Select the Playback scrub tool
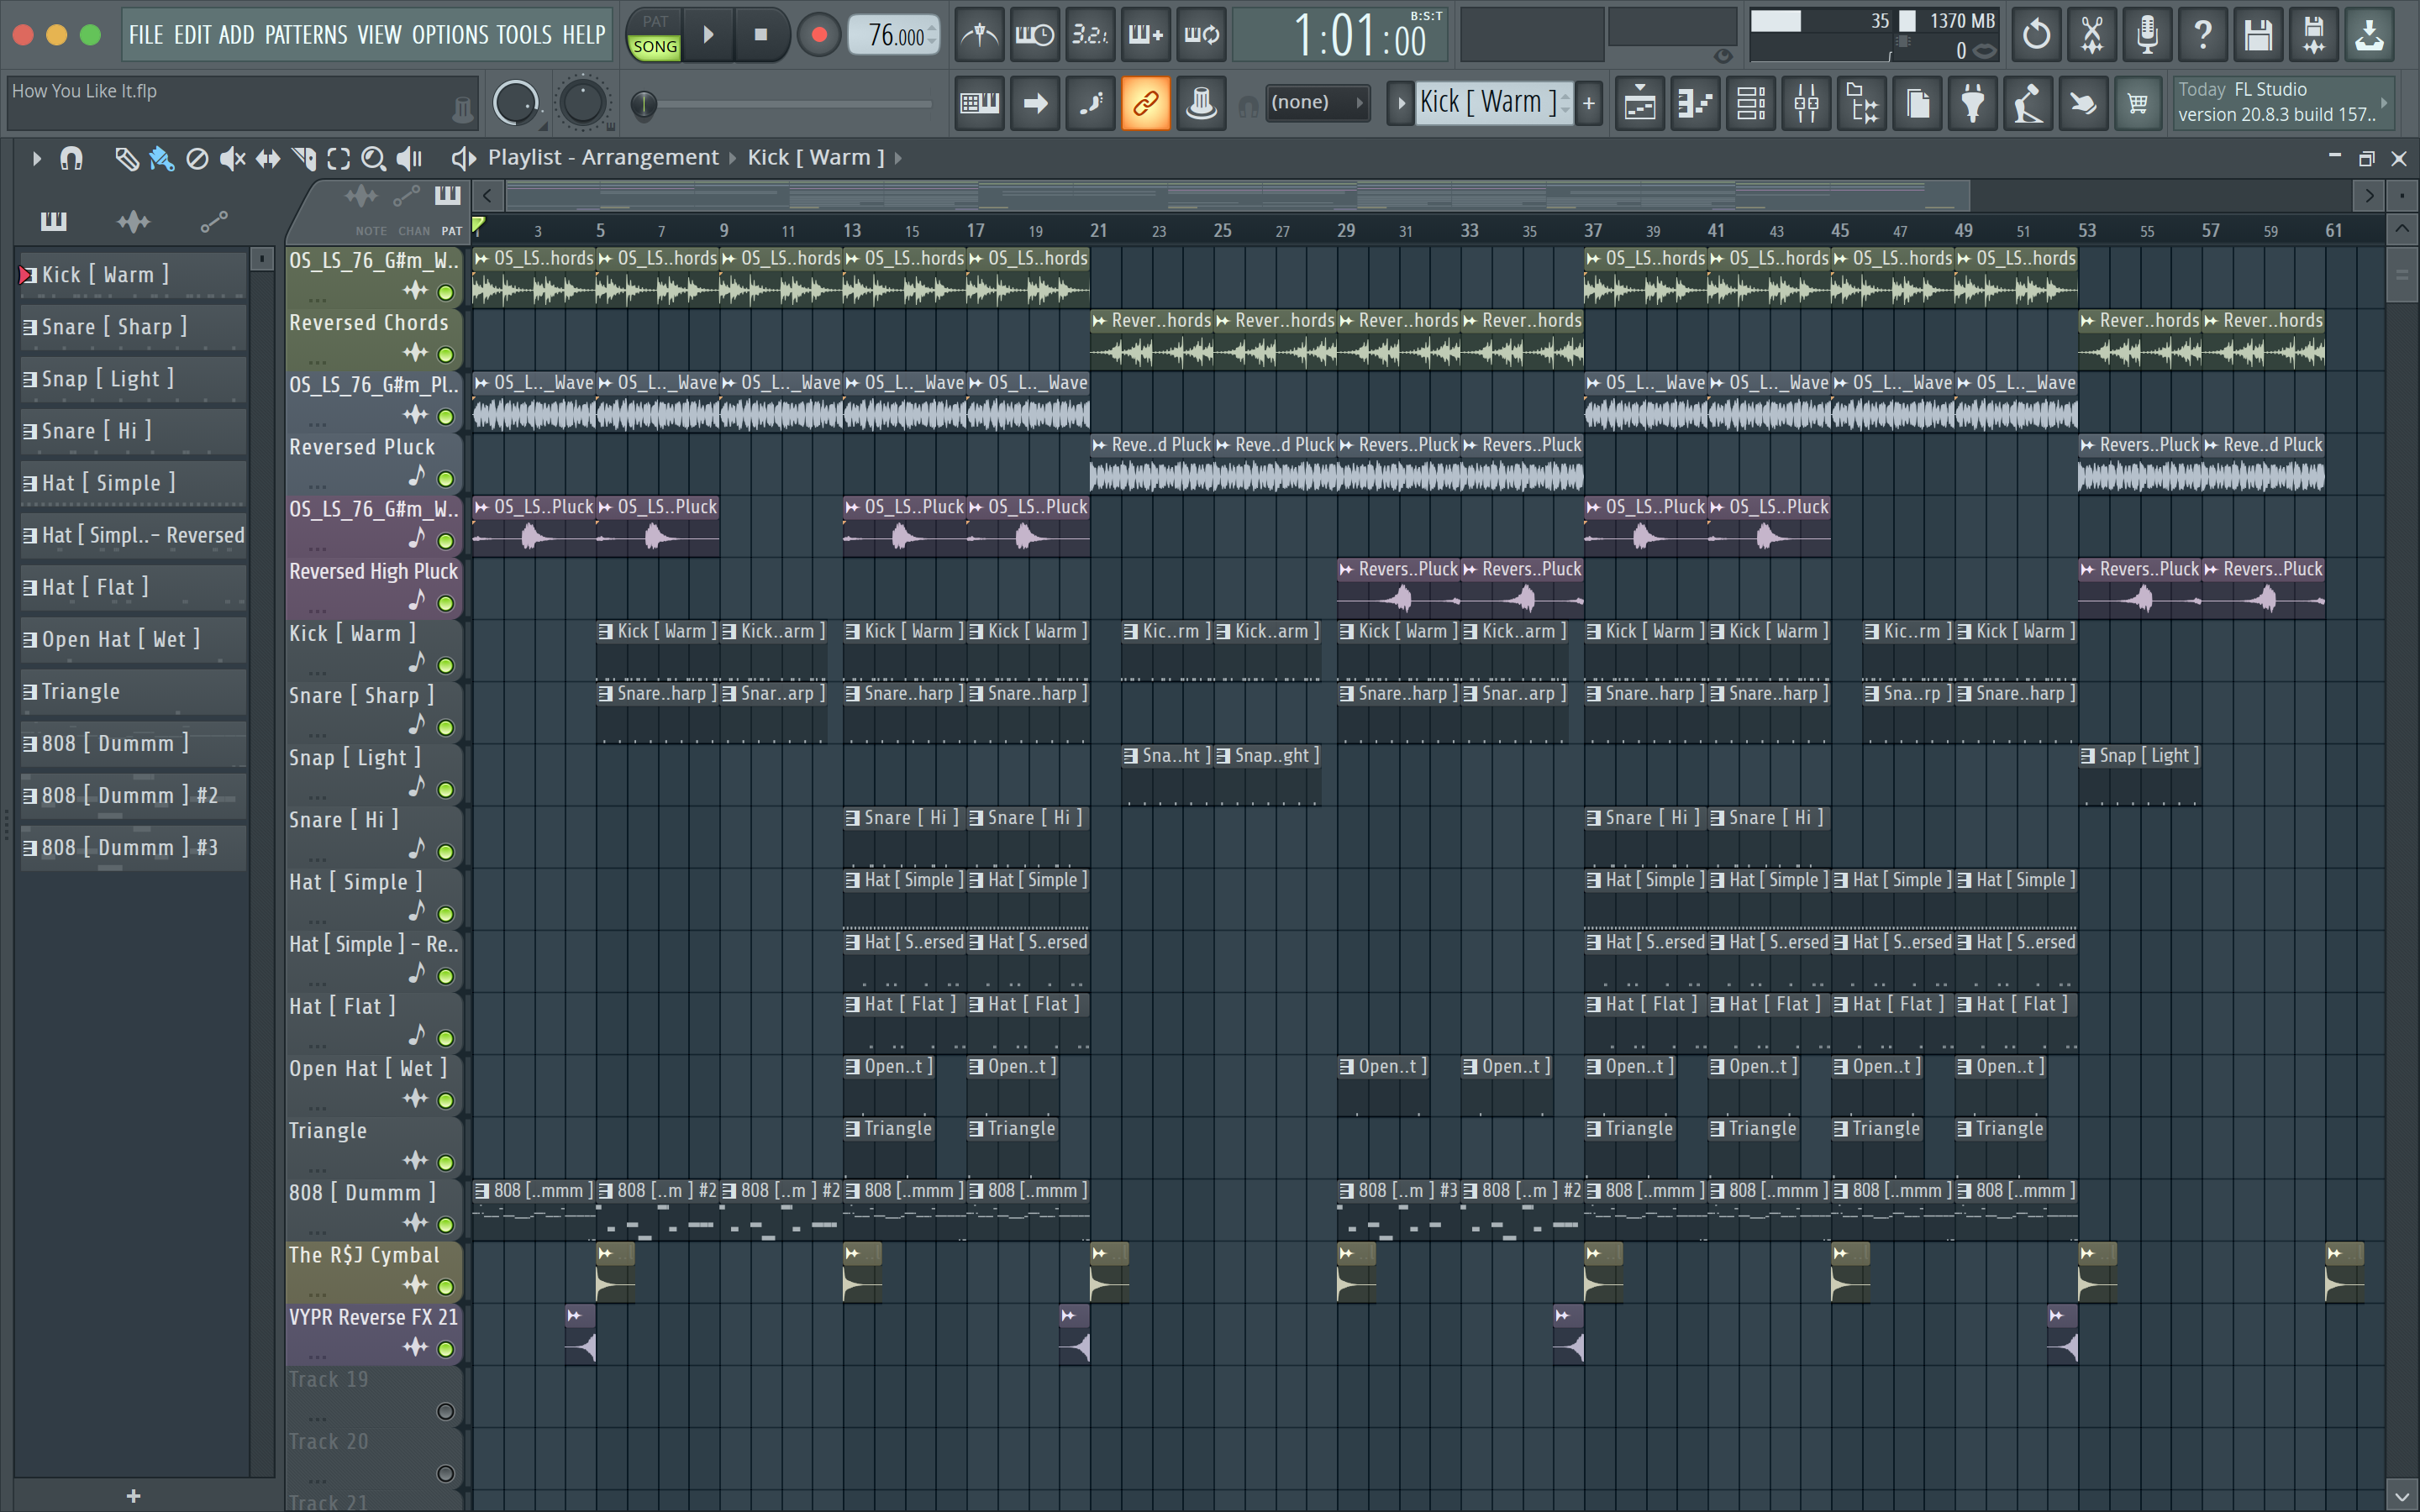2420x1512 pixels. click(x=410, y=158)
